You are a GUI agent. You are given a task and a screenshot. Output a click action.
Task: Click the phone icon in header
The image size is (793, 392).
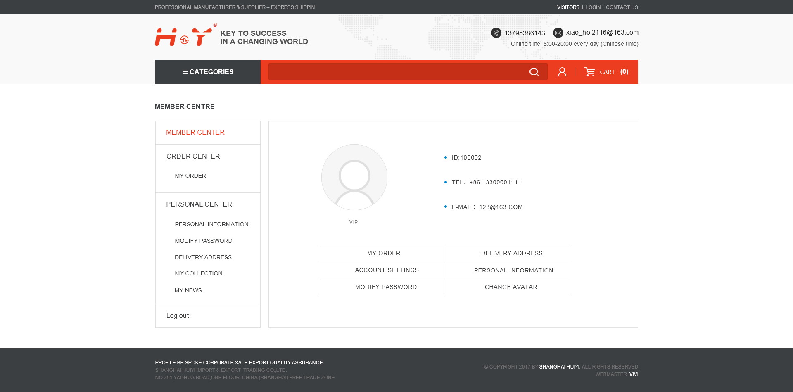[x=496, y=33]
